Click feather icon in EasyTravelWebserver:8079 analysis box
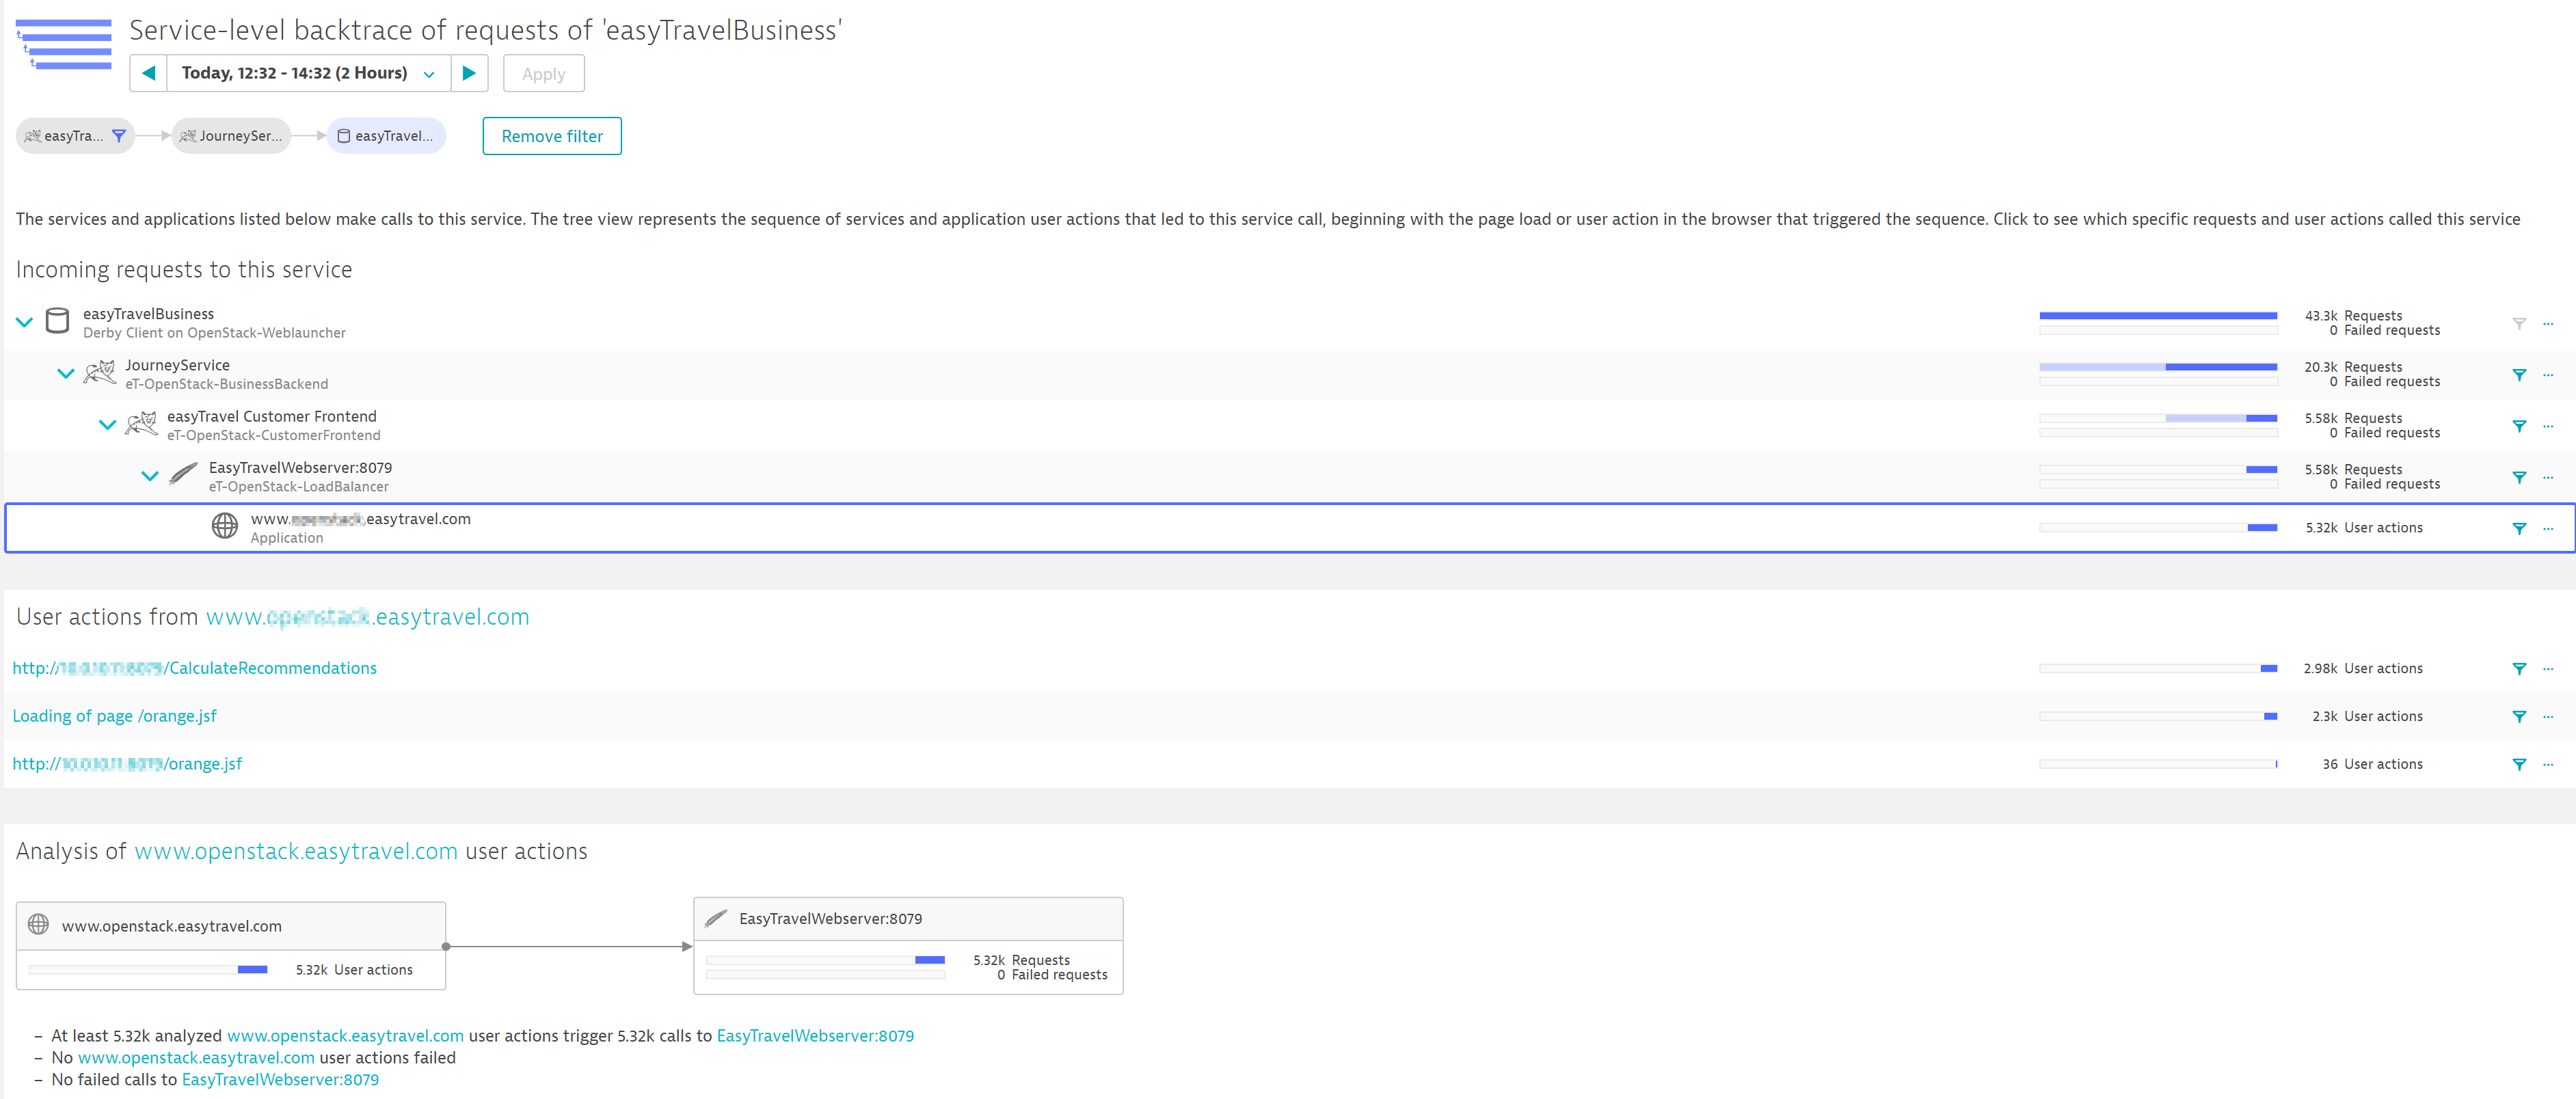This screenshot has height=1099, width=2576. pyautogui.click(x=716, y=918)
